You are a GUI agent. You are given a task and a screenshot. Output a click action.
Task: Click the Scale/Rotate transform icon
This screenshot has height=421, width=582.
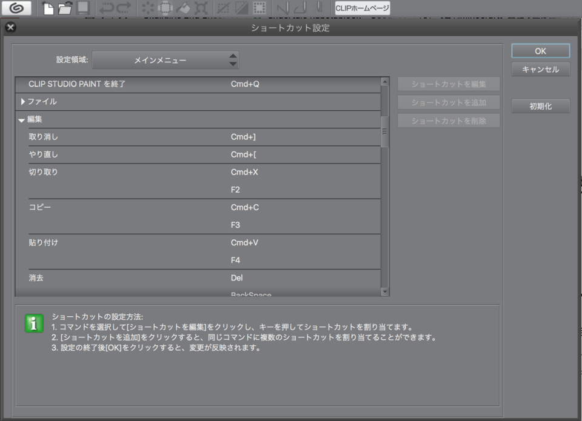[201, 8]
